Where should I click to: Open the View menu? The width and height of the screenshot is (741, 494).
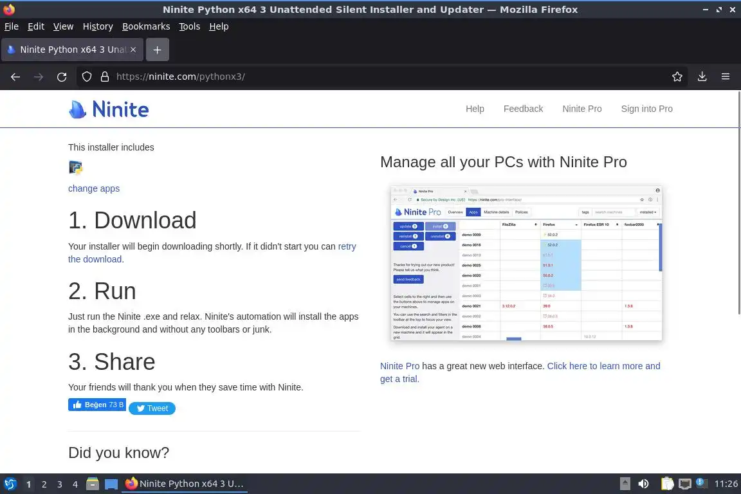point(63,26)
